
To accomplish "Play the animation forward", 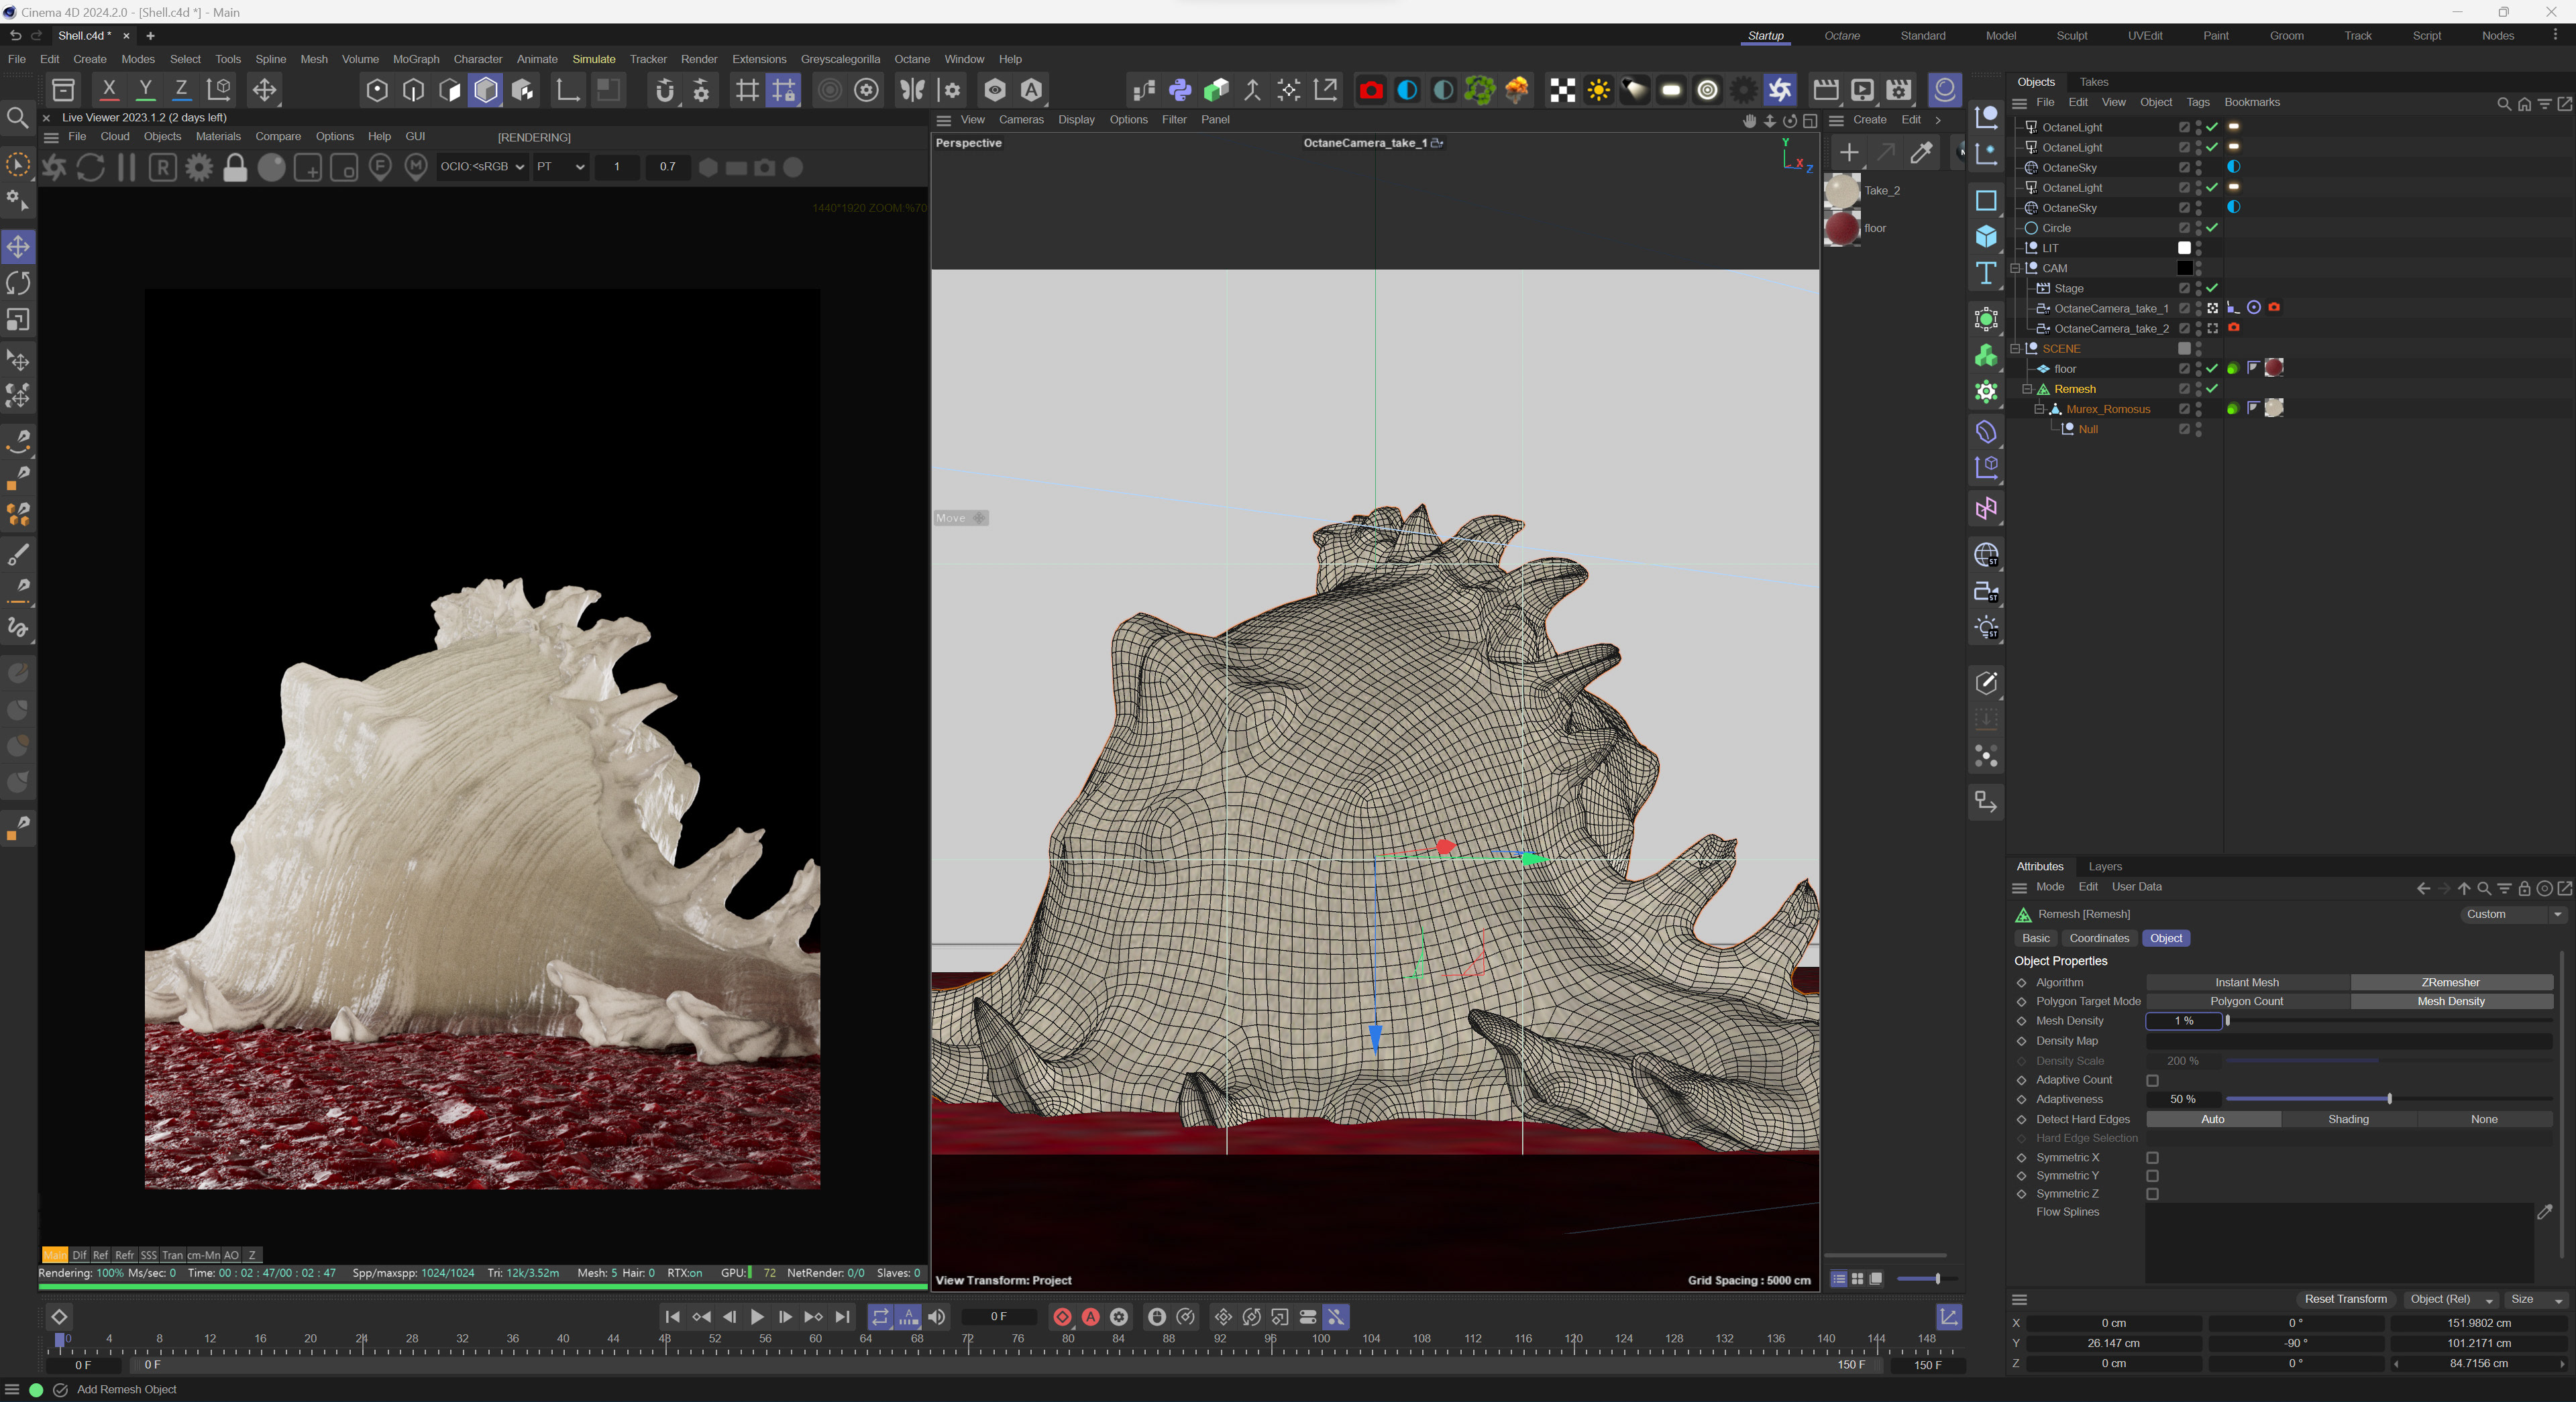I will click(x=757, y=1317).
